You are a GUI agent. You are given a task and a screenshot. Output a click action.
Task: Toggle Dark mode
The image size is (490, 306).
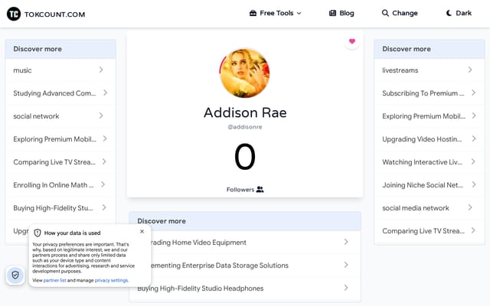(459, 13)
